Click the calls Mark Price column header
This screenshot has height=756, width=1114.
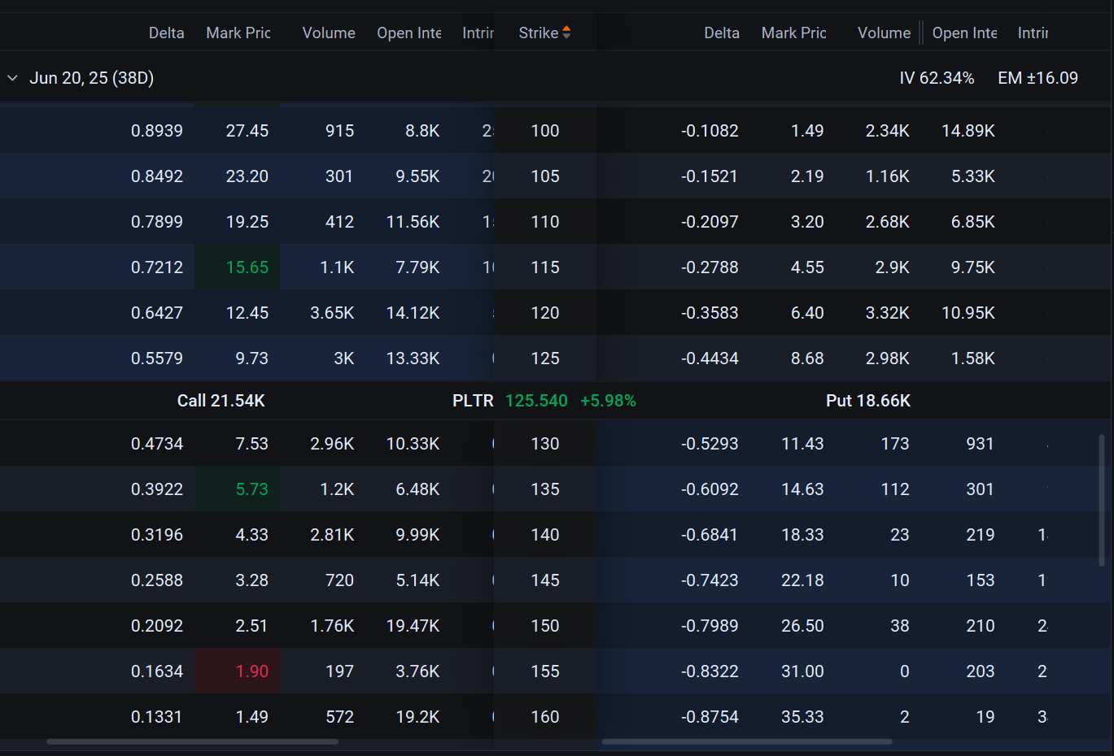[238, 33]
